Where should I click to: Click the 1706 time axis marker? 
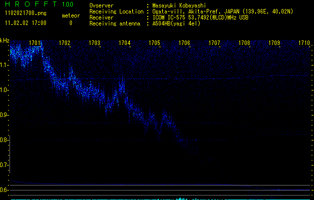click(x=184, y=43)
